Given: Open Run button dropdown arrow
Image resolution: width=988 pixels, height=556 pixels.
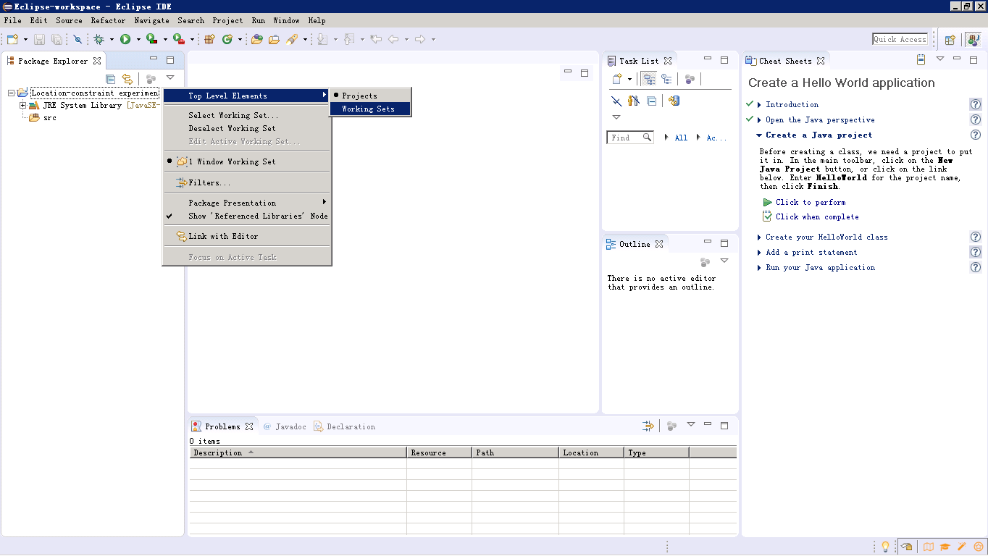Looking at the screenshot, I should click(x=138, y=39).
